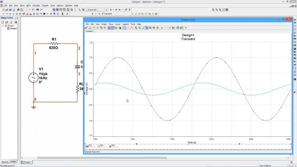297x167 pixels.
Task: Click the Print icon in main toolbar
Action: (x=18, y=10)
